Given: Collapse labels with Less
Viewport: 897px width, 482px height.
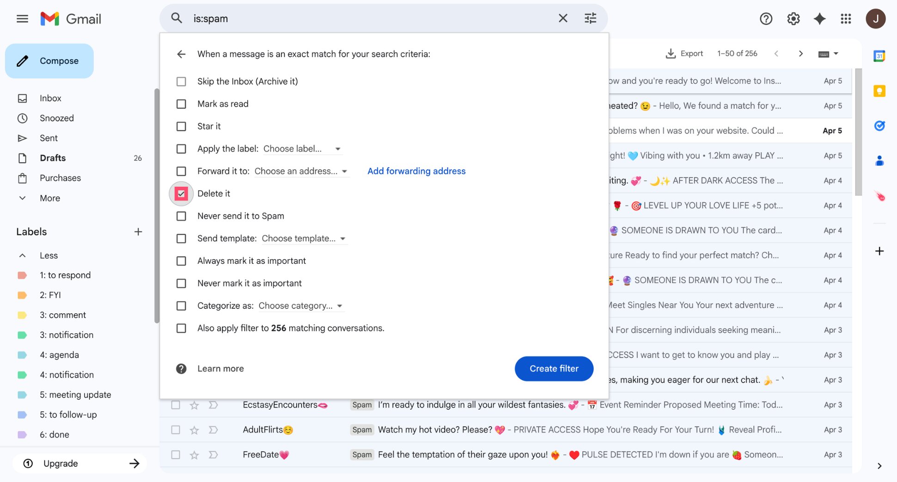Looking at the screenshot, I should (49, 256).
